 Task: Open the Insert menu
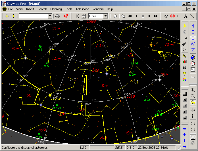30,9
